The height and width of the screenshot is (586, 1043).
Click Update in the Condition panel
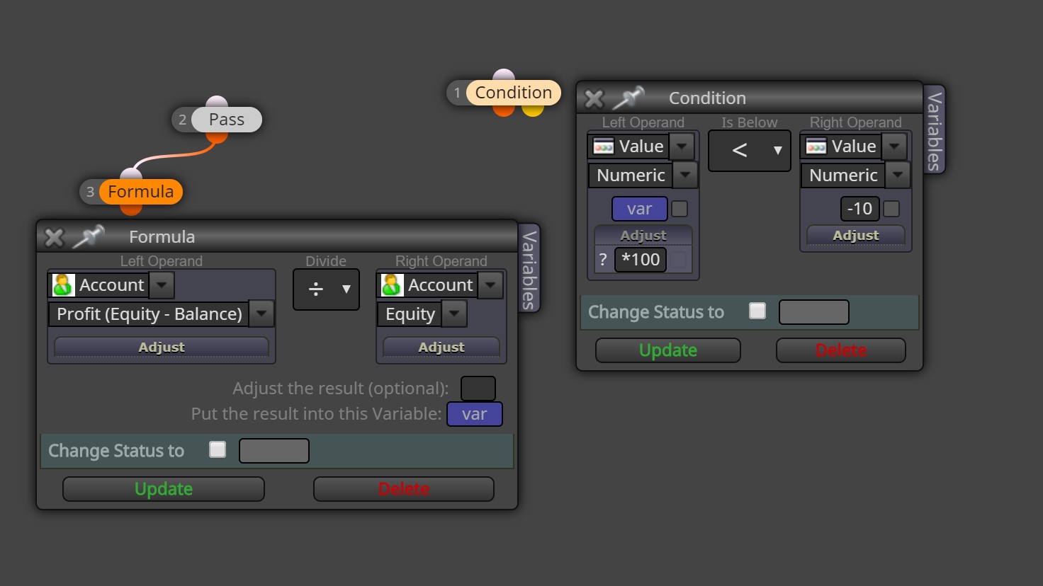tap(668, 350)
